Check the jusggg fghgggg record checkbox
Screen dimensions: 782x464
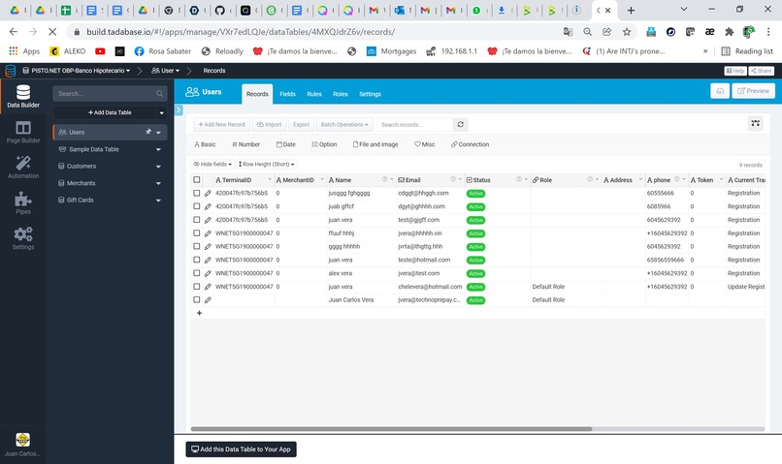pyautogui.click(x=197, y=193)
